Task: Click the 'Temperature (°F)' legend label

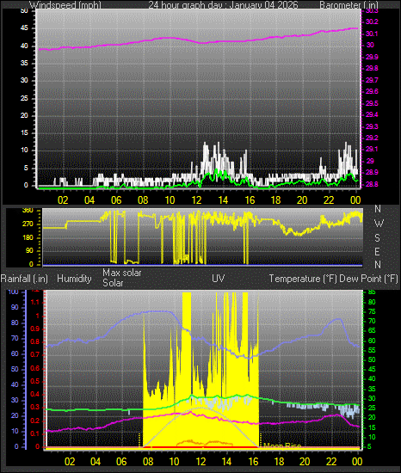Action: [x=303, y=279]
